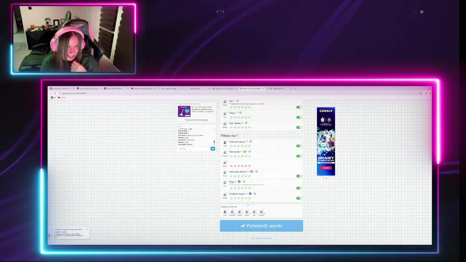Click the browser address bar
The width and height of the screenshot is (466, 262).
pyautogui.click(x=237, y=93)
